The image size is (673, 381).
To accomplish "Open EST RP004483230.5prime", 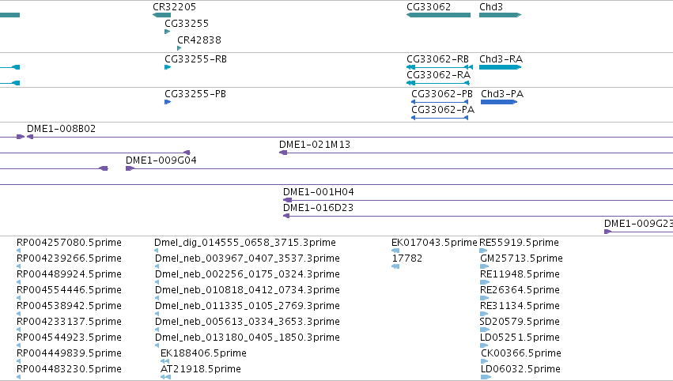I will tap(69, 369).
